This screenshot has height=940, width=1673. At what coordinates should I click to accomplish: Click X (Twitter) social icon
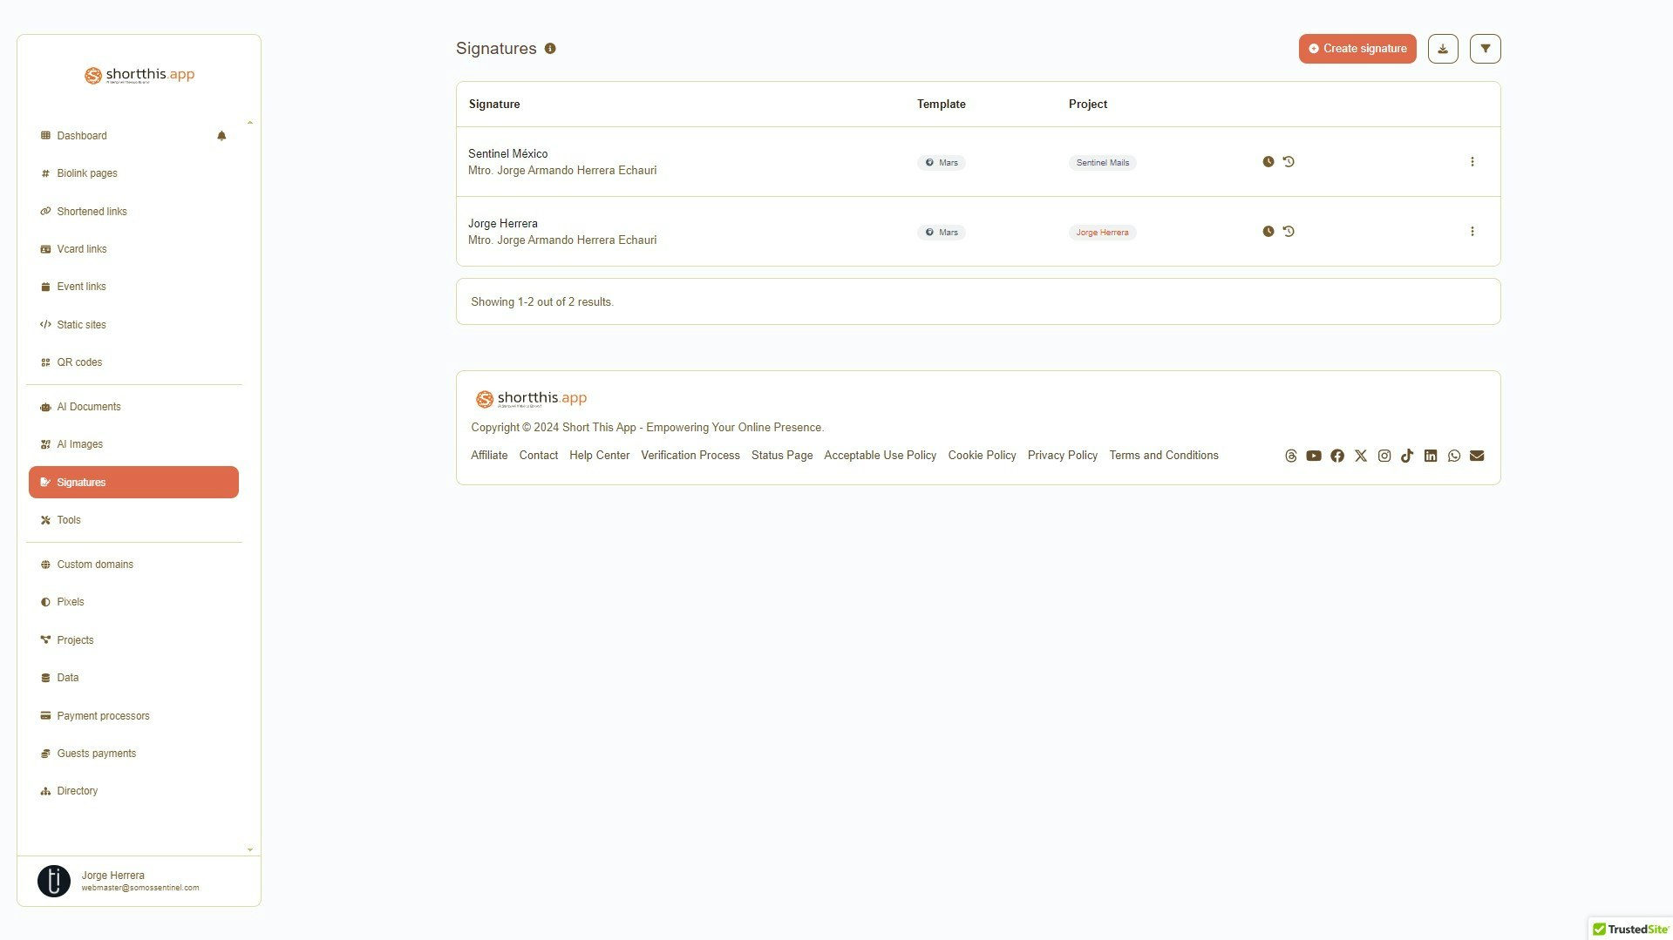[1361, 456]
